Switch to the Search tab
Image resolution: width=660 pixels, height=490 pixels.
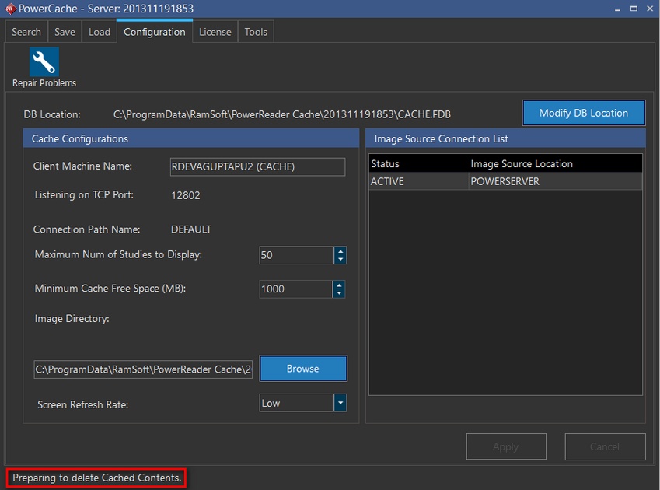(26, 32)
